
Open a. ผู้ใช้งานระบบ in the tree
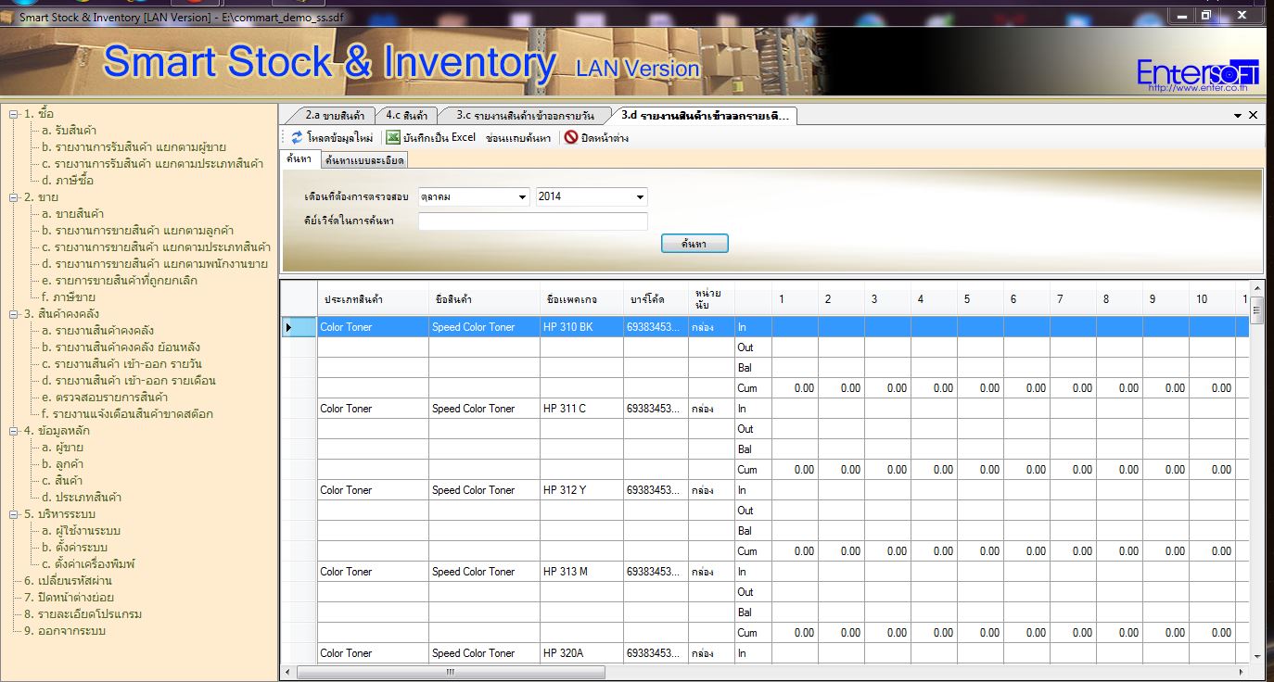pos(81,531)
